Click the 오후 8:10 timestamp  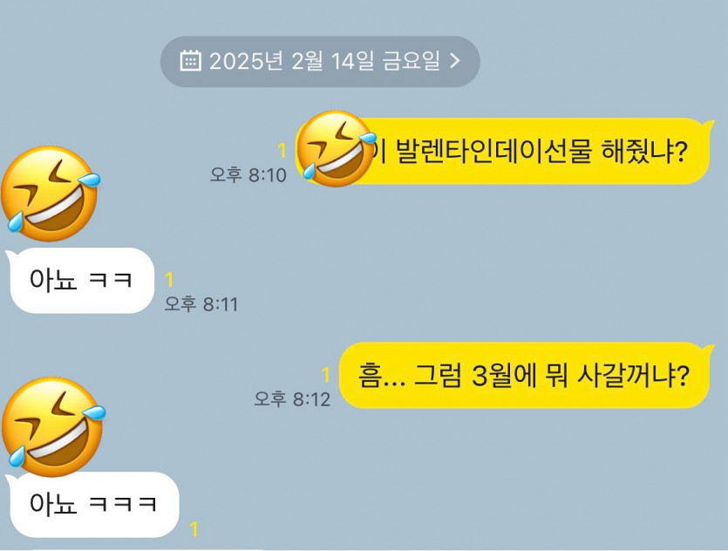coord(248,175)
